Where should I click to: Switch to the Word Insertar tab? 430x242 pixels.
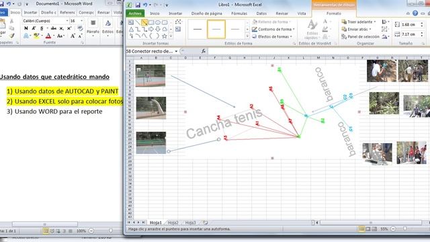coord(30,13)
